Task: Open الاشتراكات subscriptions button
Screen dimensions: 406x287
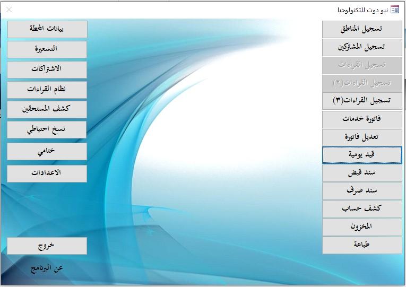Action: 47,69
